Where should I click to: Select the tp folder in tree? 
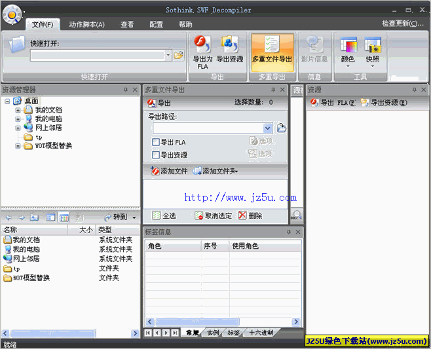click(39, 137)
